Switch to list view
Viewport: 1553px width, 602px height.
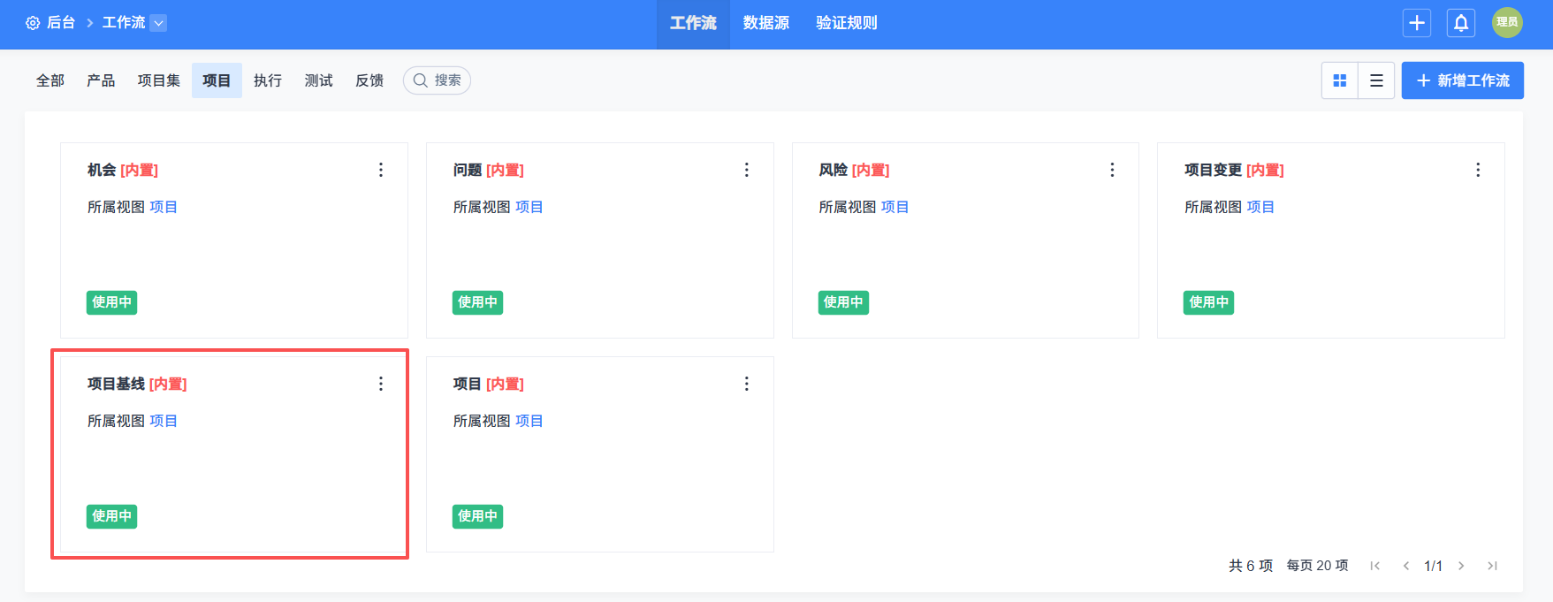[x=1376, y=80]
